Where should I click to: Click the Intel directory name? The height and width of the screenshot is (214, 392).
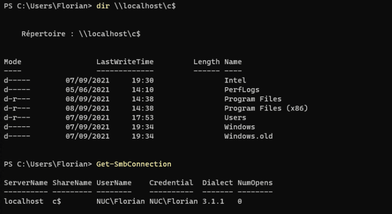pyautogui.click(x=235, y=81)
